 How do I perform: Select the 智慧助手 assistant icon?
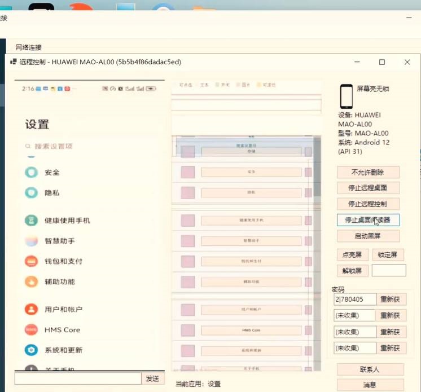[x=31, y=241]
